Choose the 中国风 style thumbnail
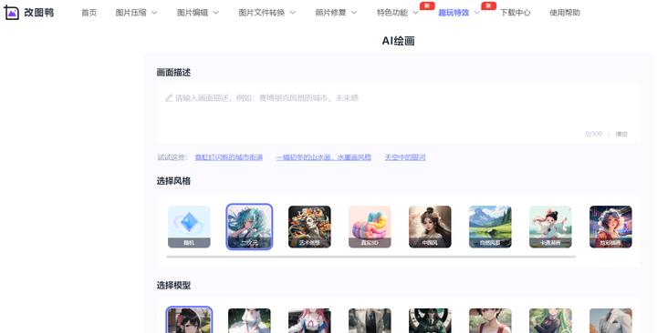Viewport: 657px width, 333px height. point(430,227)
